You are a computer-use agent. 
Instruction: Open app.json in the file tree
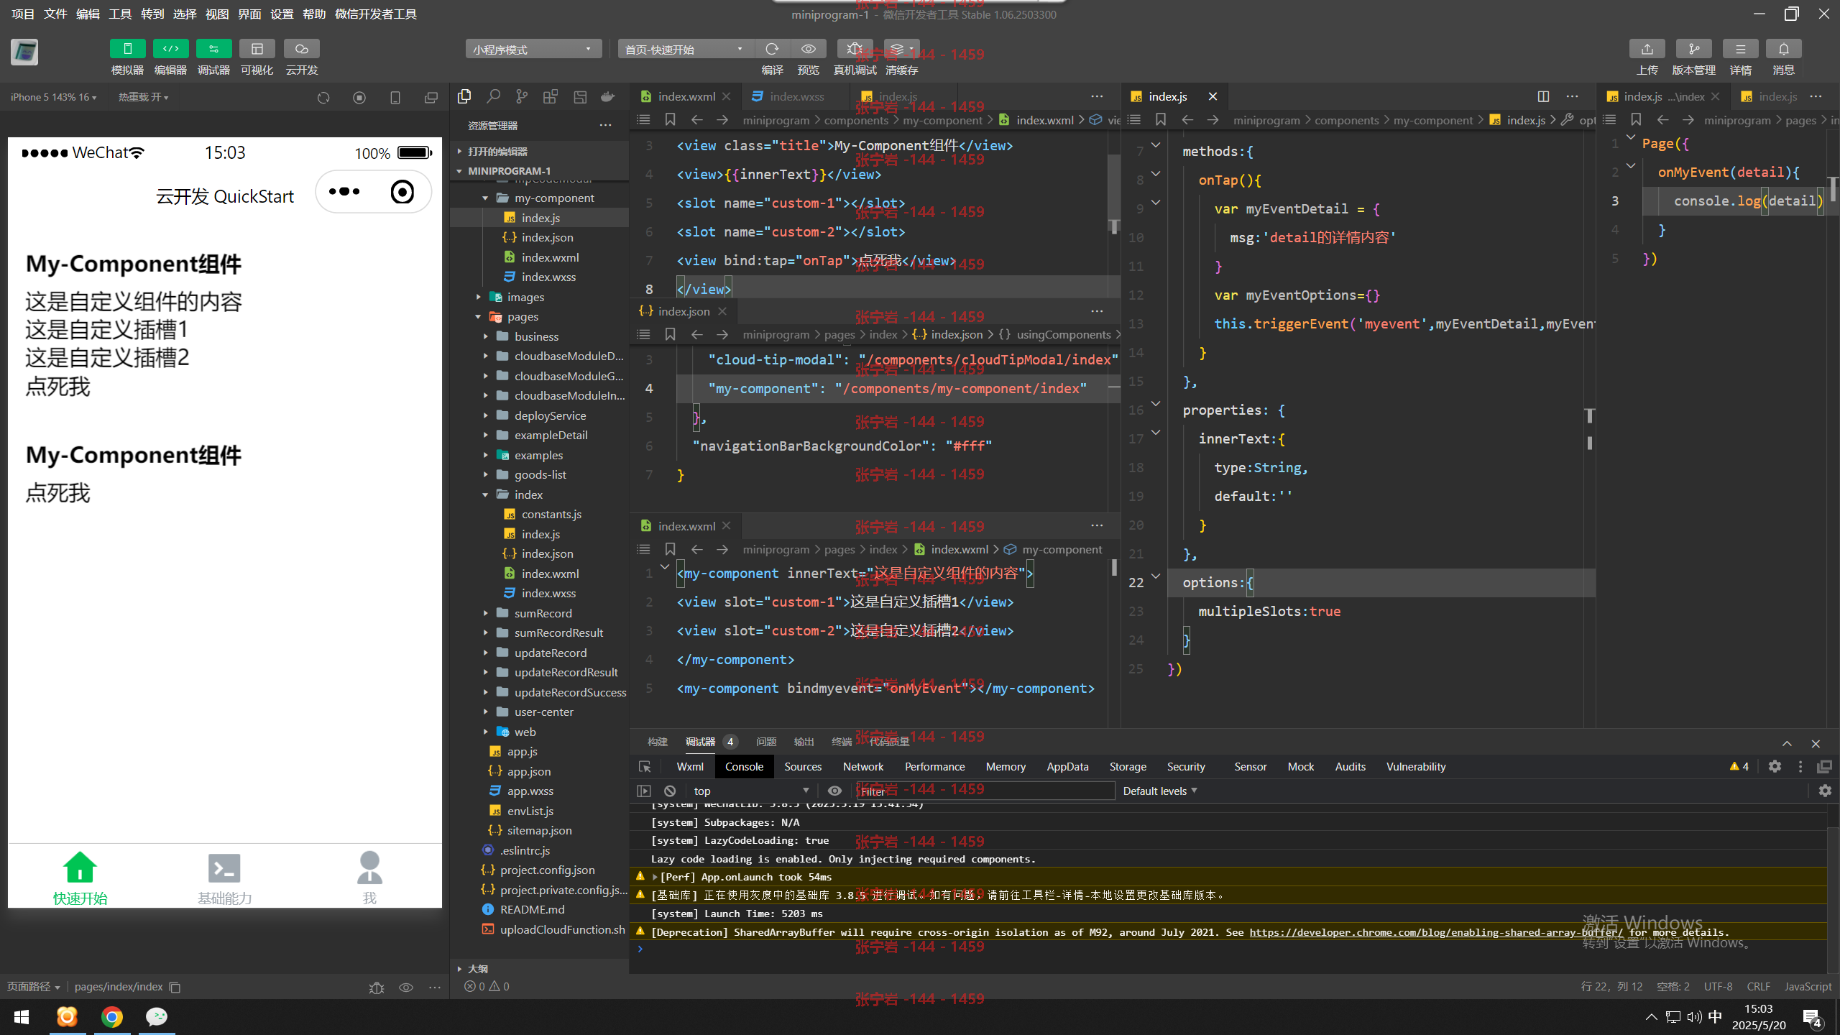[528, 771]
